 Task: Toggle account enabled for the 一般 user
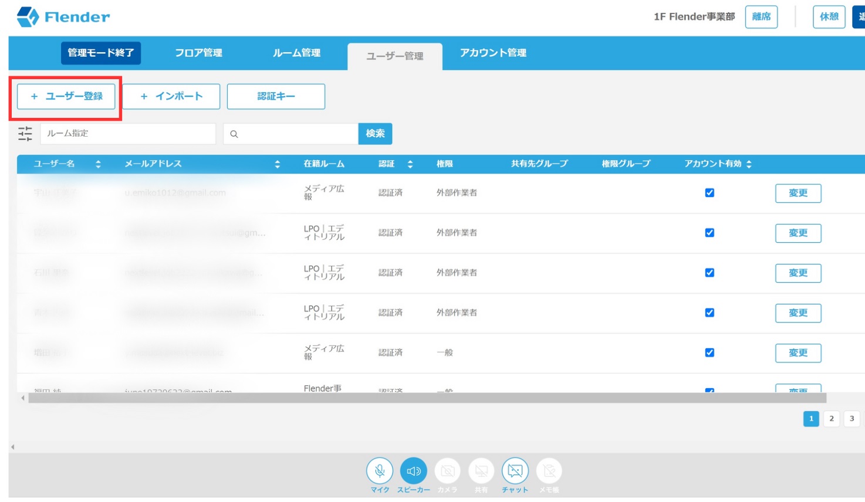(709, 352)
